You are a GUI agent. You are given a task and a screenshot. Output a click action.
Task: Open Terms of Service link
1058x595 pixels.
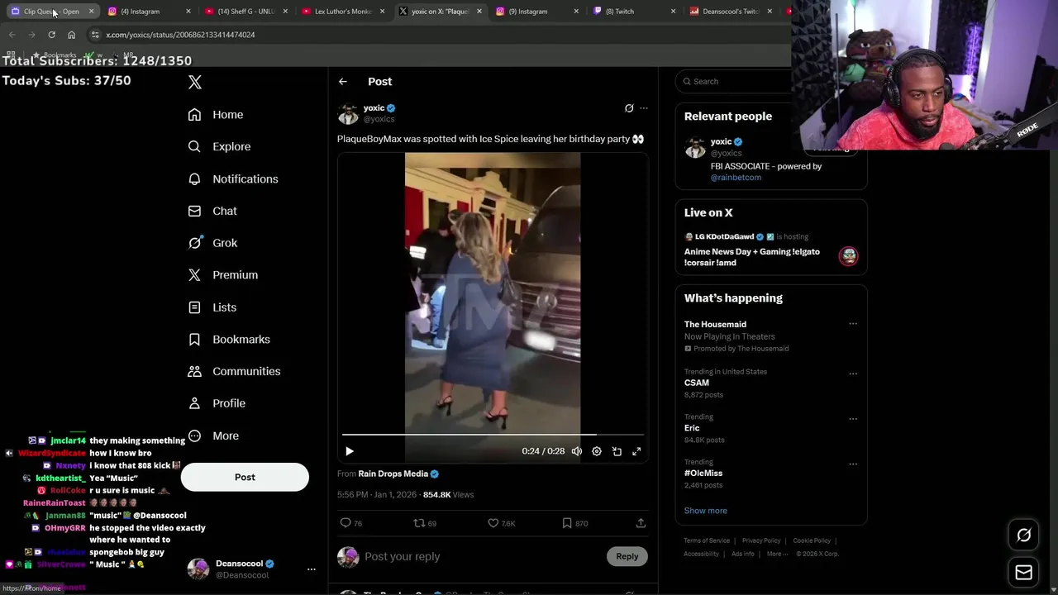click(707, 540)
